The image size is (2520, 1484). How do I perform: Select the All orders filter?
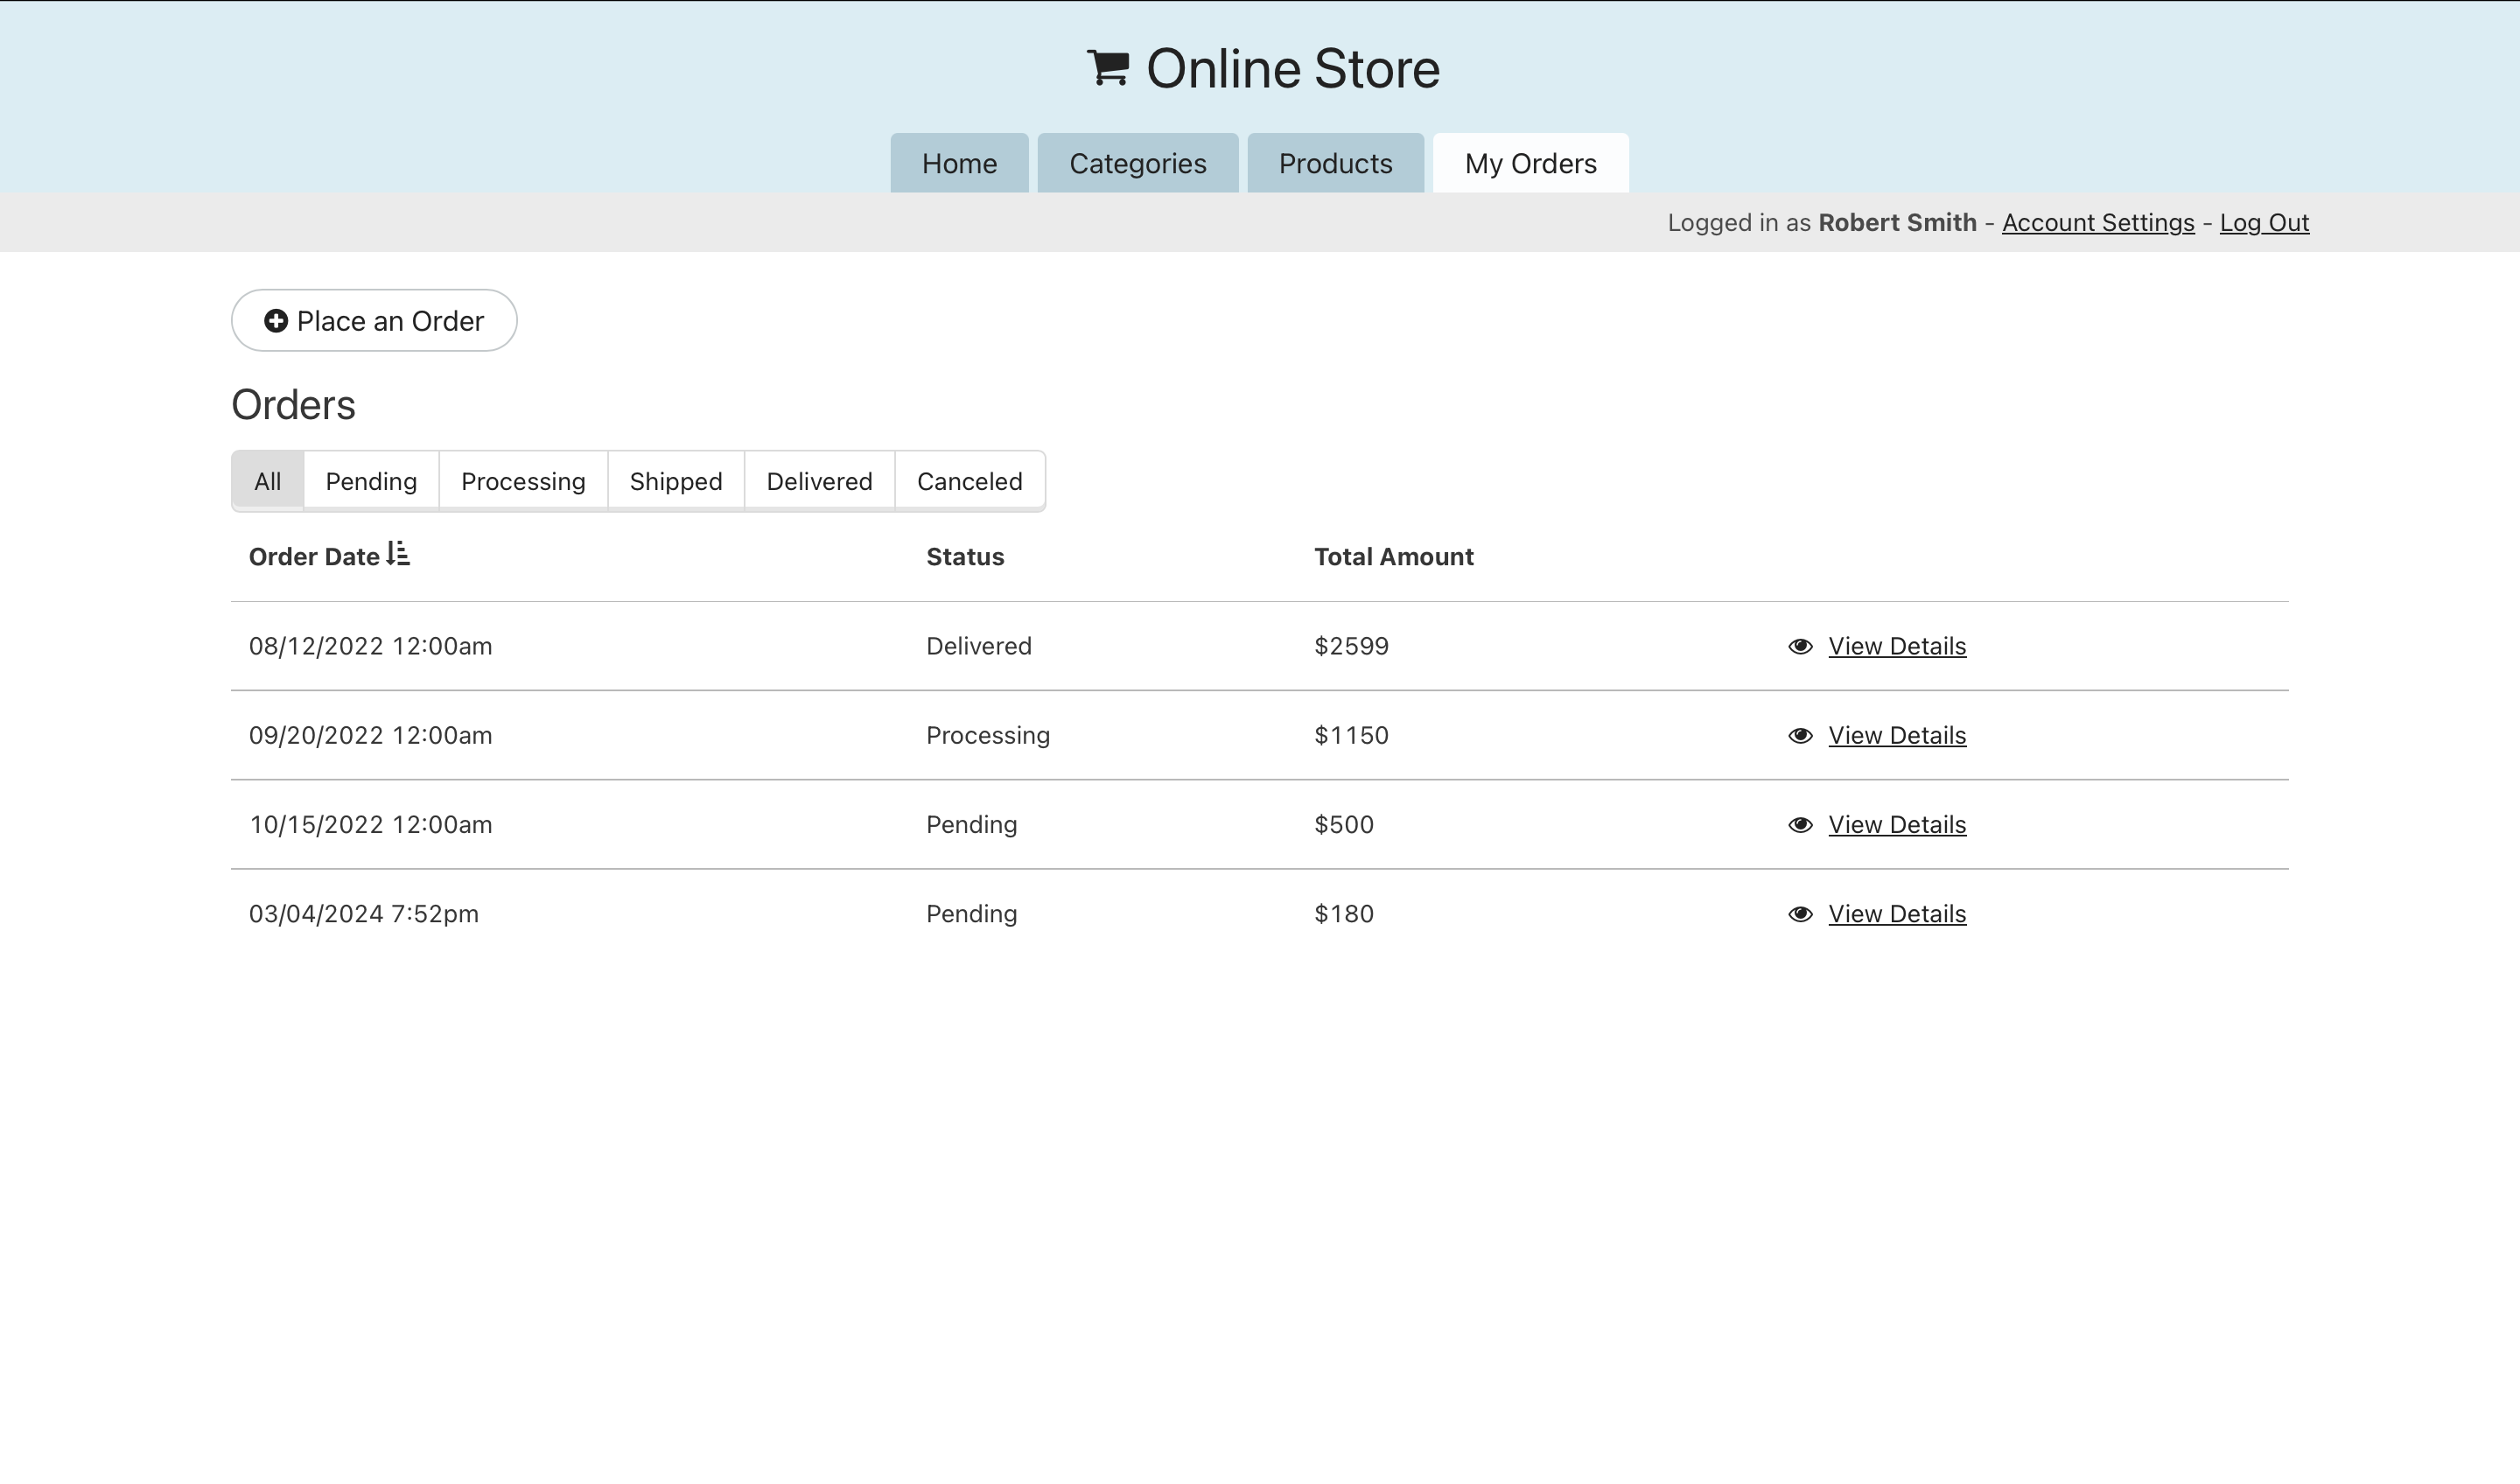click(267, 481)
